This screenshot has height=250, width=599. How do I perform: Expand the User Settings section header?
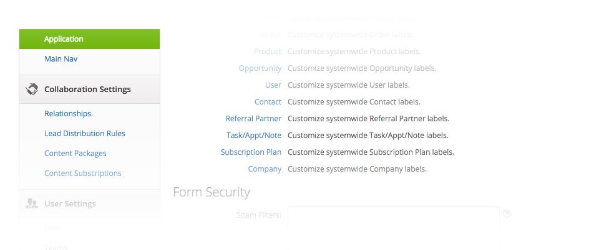tap(70, 203)
